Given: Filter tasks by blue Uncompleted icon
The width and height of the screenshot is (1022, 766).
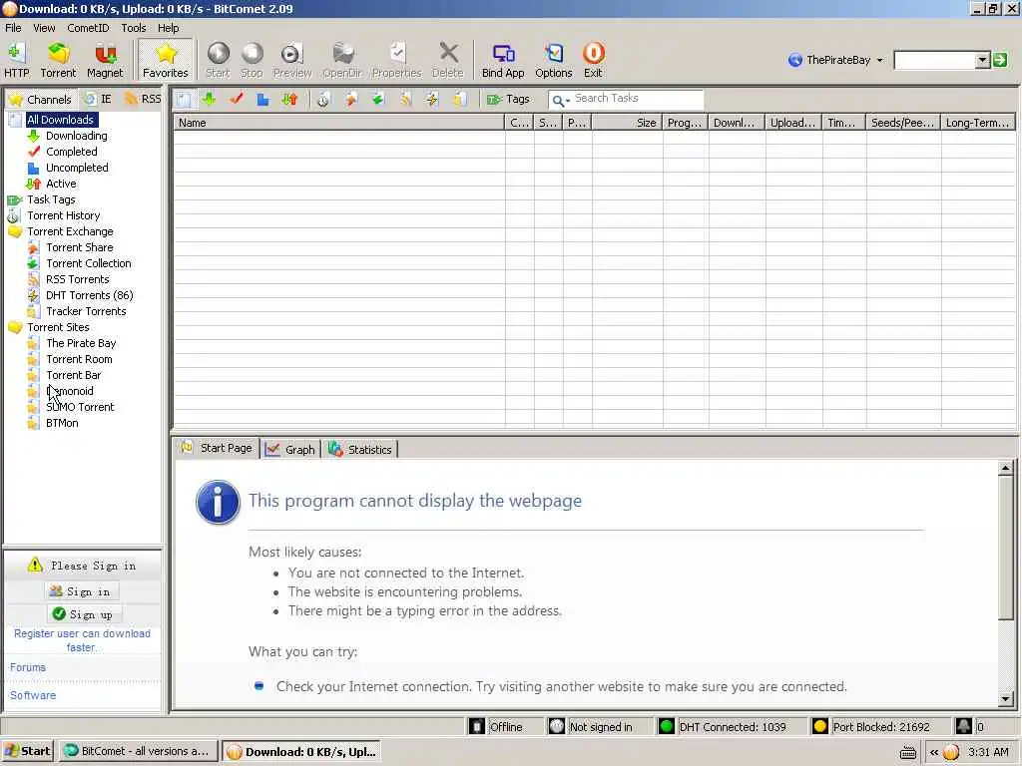Looking at the screenshot, I should (x=262, y=99).
